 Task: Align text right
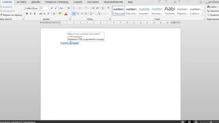click(82, 14)
